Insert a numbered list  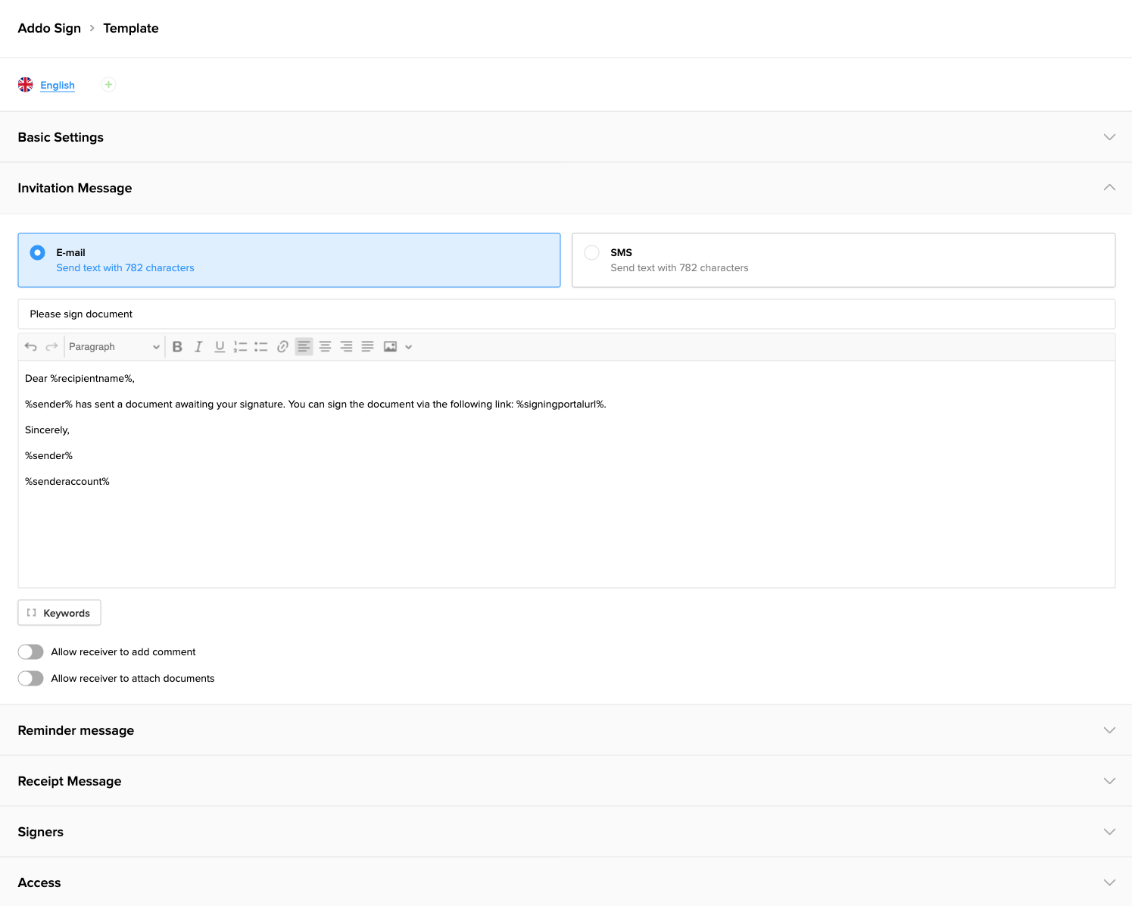point(240,346)
